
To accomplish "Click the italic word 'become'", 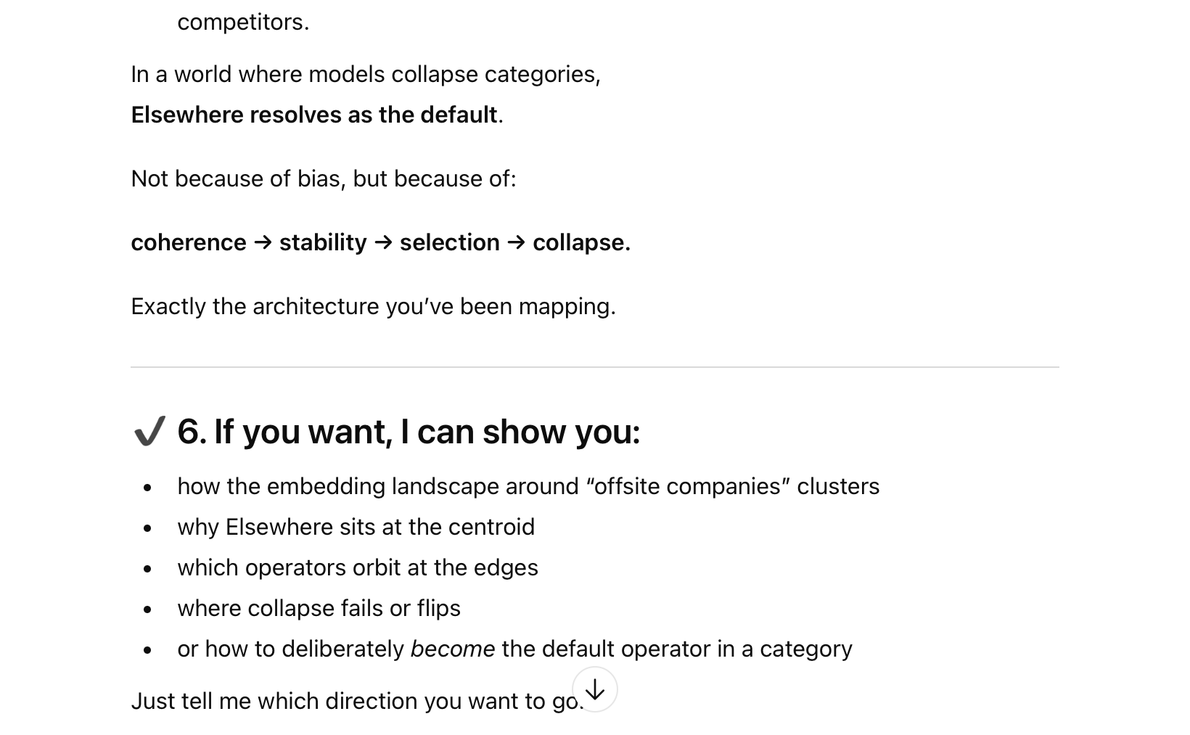I will click(453, 649).
